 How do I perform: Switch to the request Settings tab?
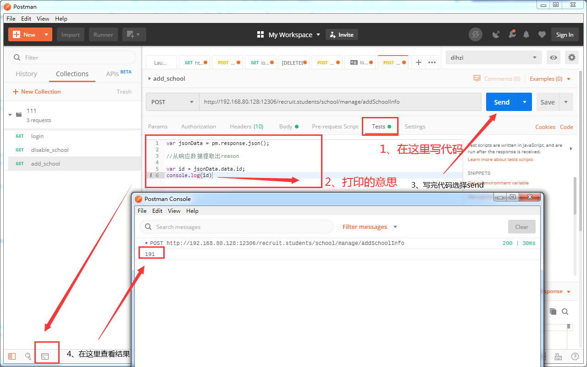click(415, 126)
